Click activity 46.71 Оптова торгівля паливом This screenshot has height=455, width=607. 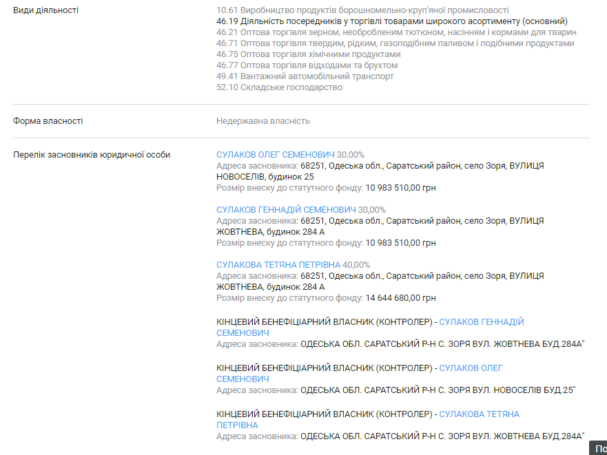coord(395,43)
